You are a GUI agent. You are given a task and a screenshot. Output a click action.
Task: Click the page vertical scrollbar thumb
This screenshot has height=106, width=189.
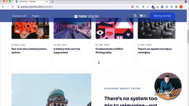point(188,37)
